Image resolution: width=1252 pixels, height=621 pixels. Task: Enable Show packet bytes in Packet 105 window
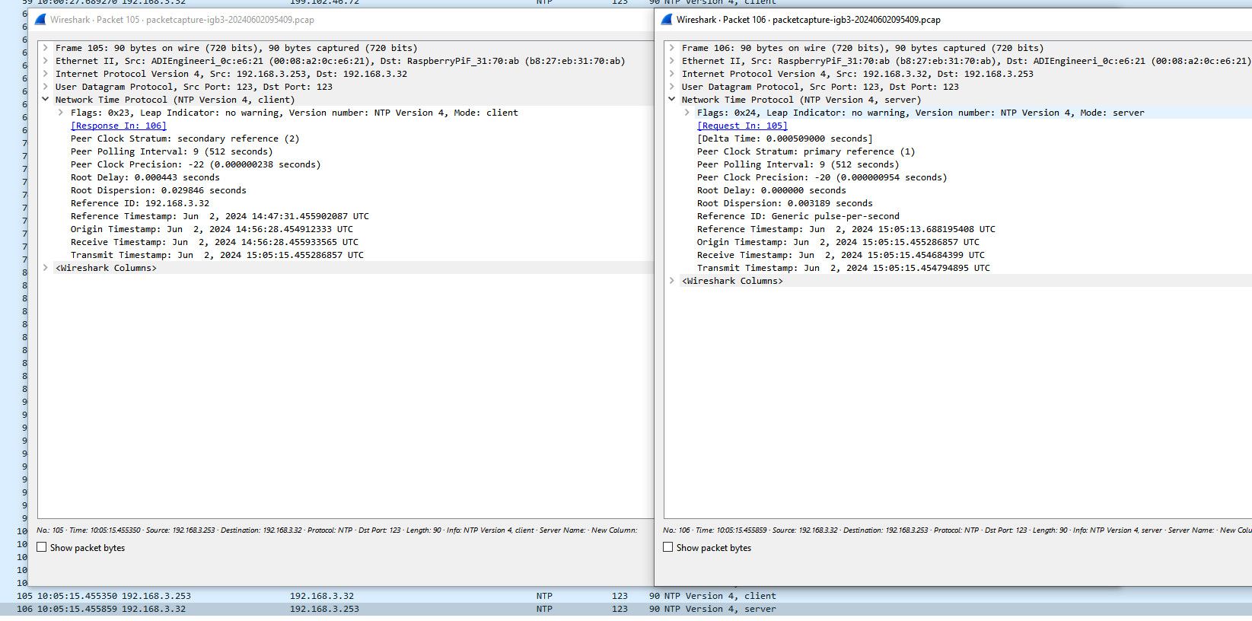click(x=42, y=547)
